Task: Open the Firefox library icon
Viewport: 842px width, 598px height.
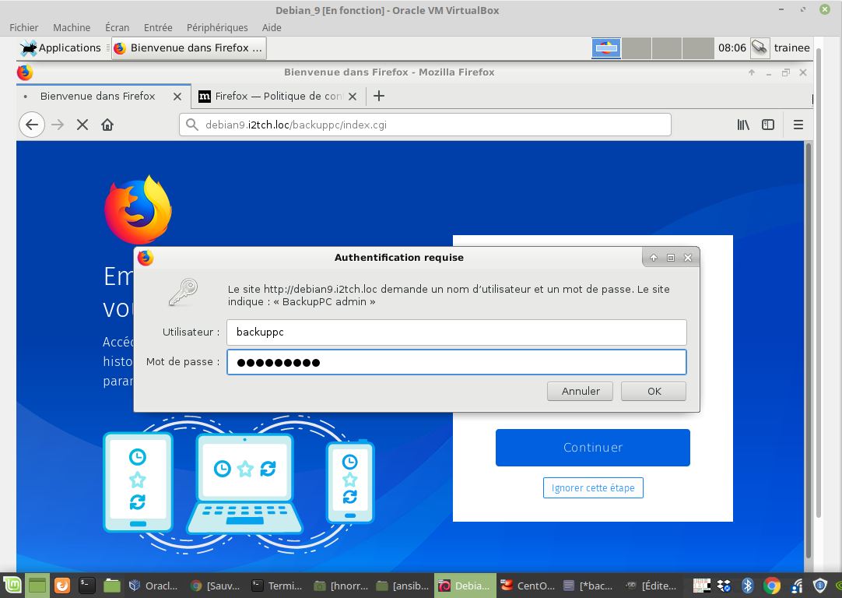Action: (x=743, y=125)
